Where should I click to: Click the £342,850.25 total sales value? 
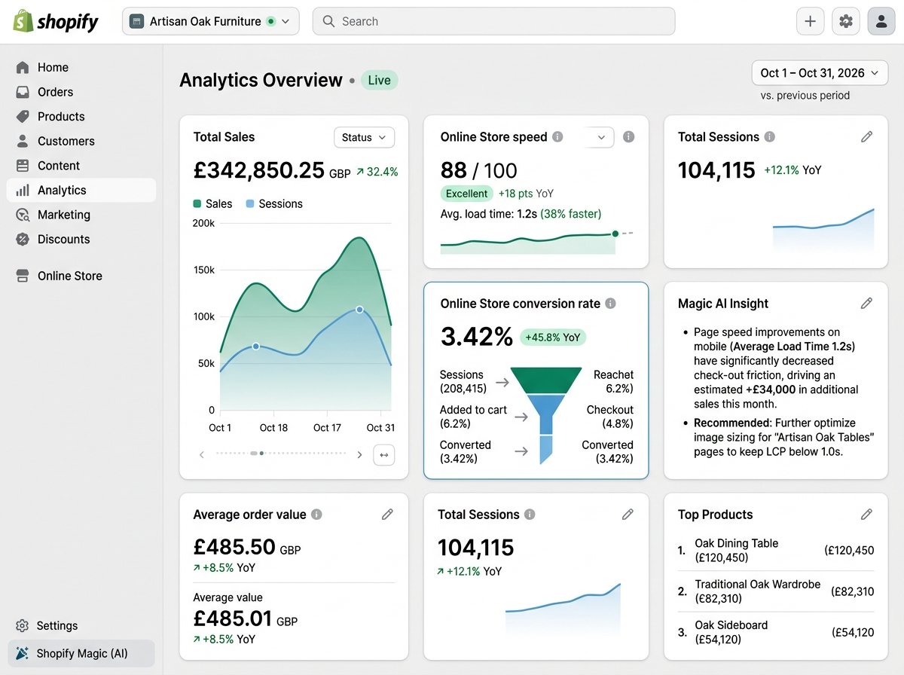pos(259,170)
